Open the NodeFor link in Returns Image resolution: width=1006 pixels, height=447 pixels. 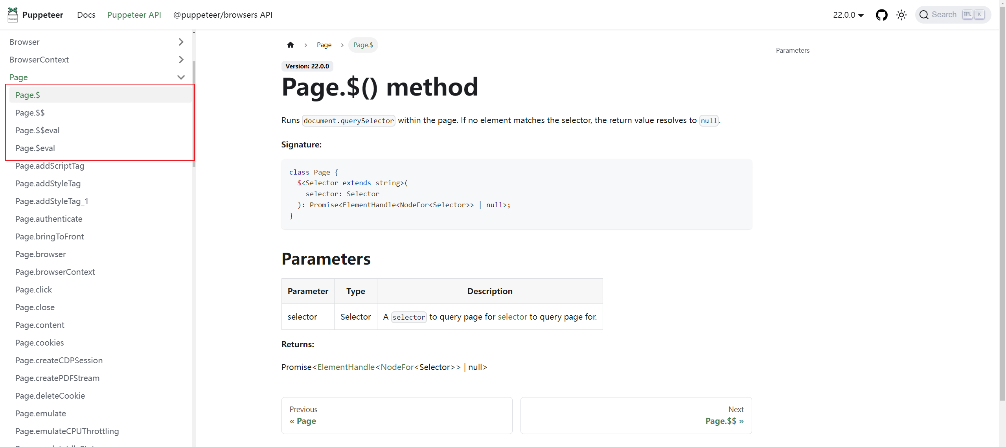pyautogui.click(x=397, y=367)
